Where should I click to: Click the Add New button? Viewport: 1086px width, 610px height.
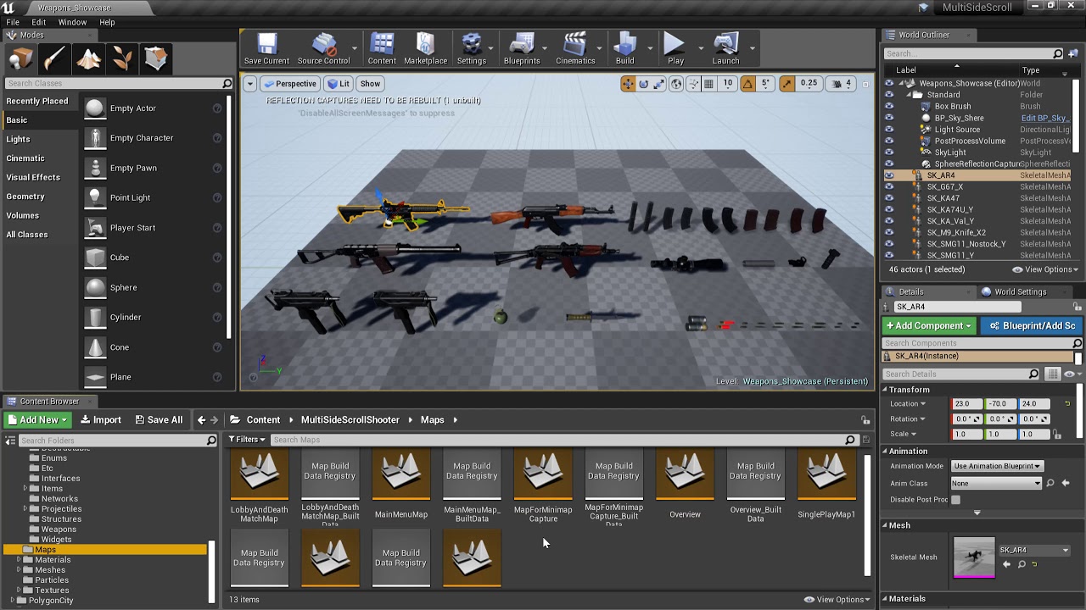(39, 419)
